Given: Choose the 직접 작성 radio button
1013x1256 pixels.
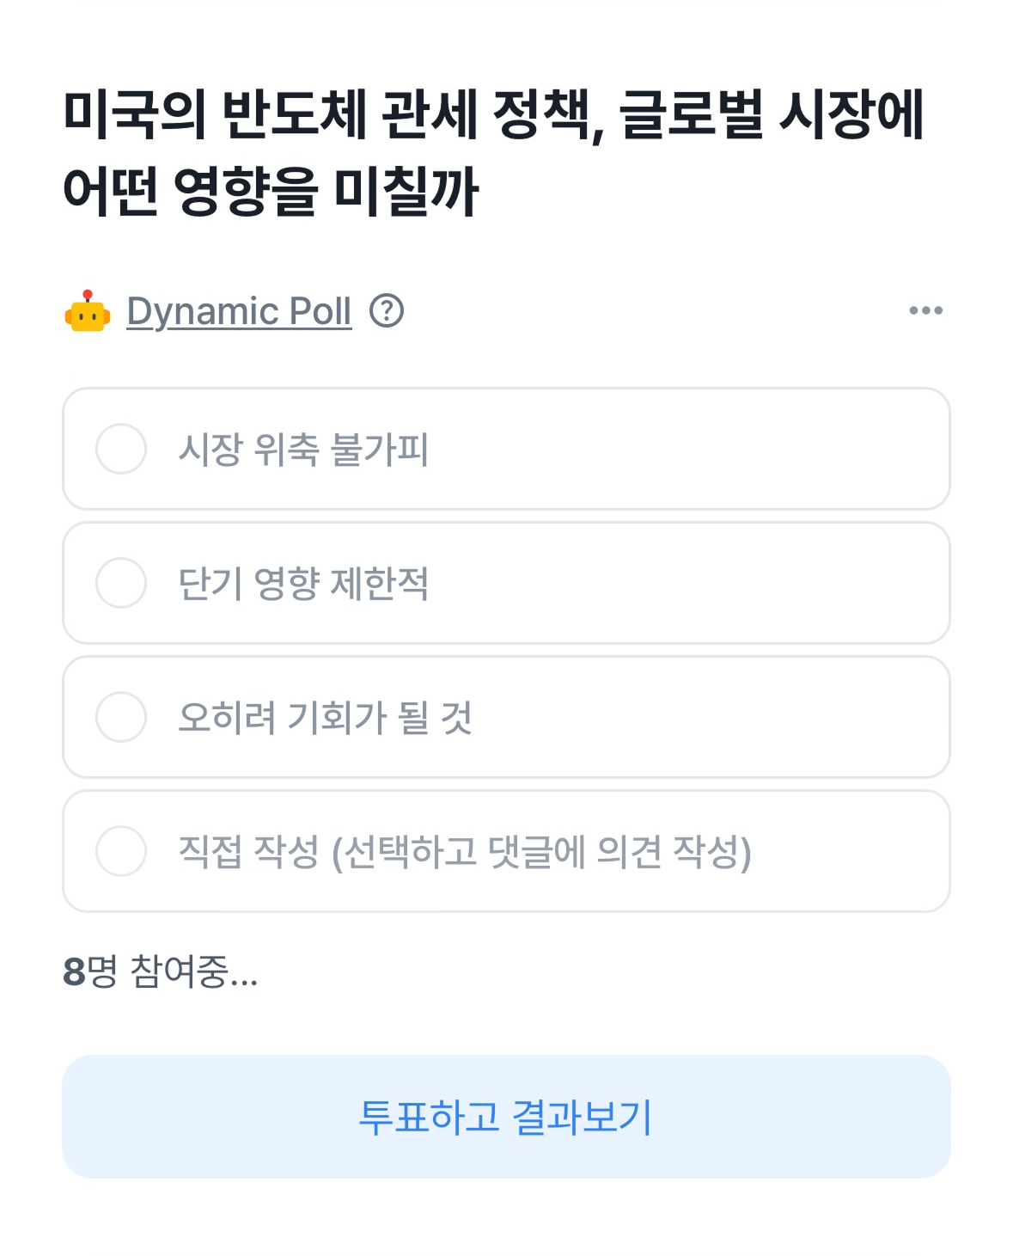Looking at the screenshot, I should 121,851.
